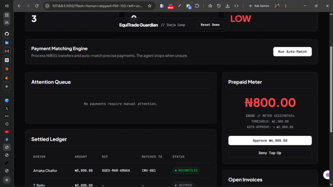Viewport: 333px width, 187px height.
Task: Click the blue document extension icon
Action: 162,6
